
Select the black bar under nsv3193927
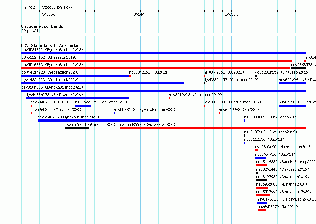coord(262,180)
